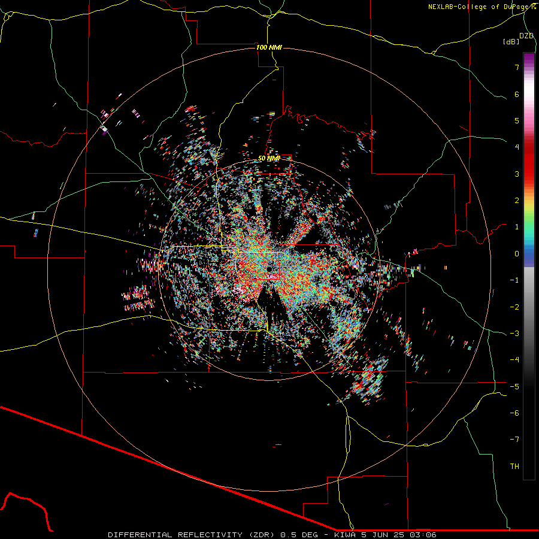Click the "50 NMI" range ring label
The height and width of the screenshot is (539, 539).
pyautogui.click(x=269, y=159)
